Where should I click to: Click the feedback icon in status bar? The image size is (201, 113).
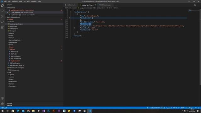(x=196, y=108)
